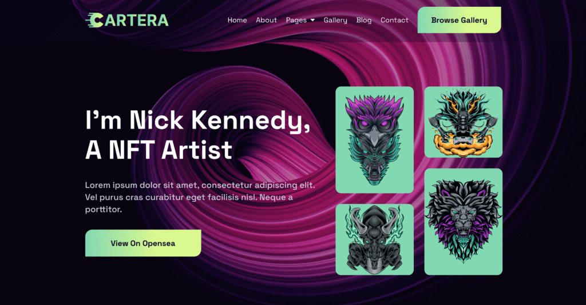Go to the Home nav link
Screen dimensions: 586x305
click(x=237, y=20)
